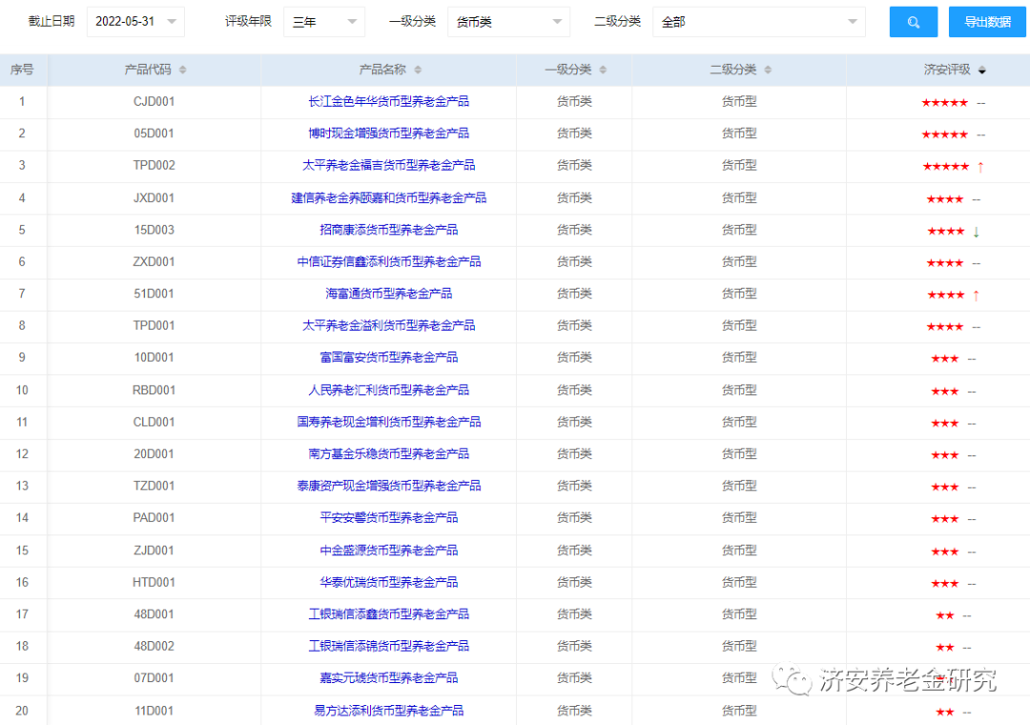Select product code ZXD001 cell
Image resolution: width=1030 pixels, height=725 pixels.
(154, 262)
